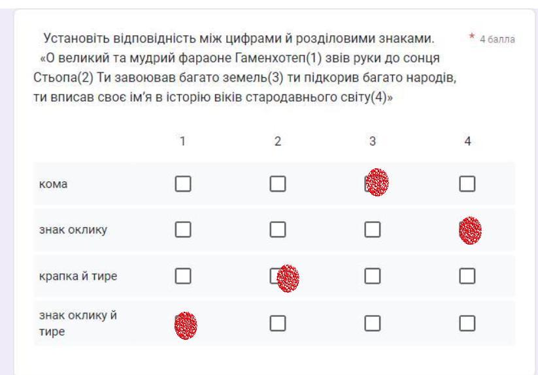Check 'знак оклику' checkbox in column 1
Screen dimensions: 538x375
coord(182,230)
